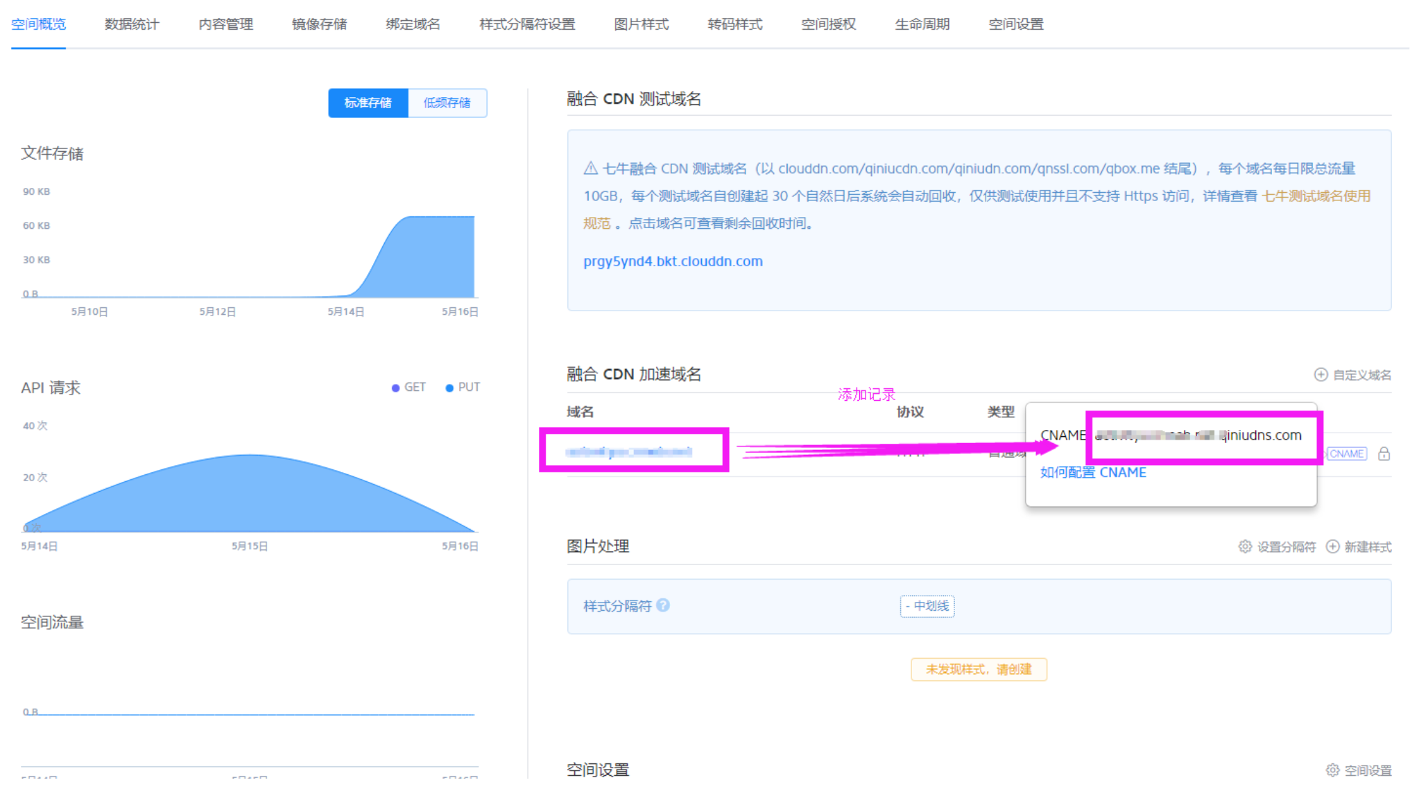Toggle the PUT legend series

(x=463, y=387)
